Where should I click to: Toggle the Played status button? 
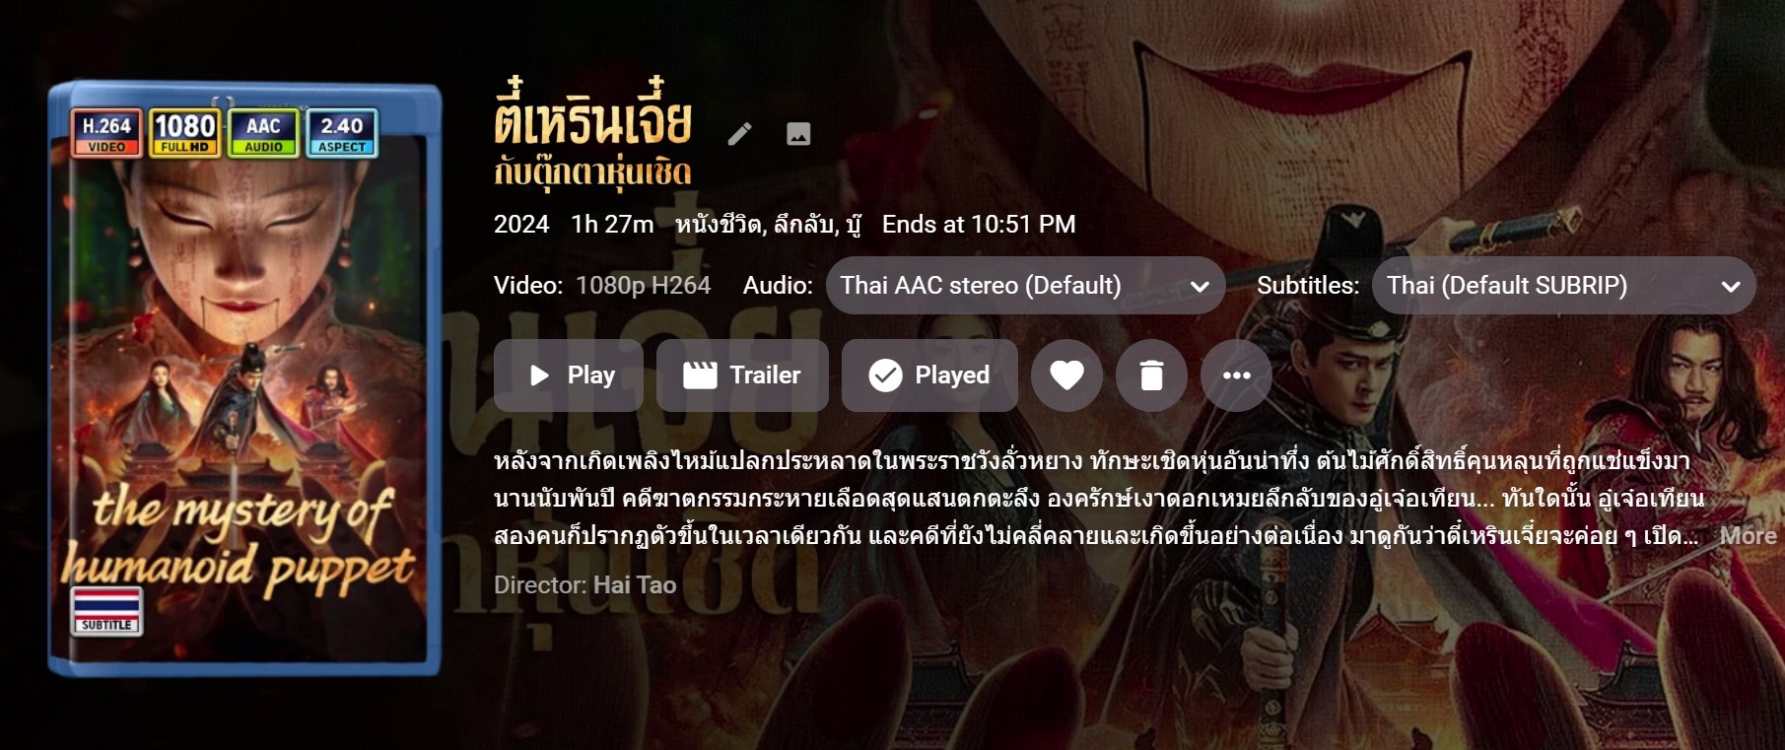click(x=929, y=375)
